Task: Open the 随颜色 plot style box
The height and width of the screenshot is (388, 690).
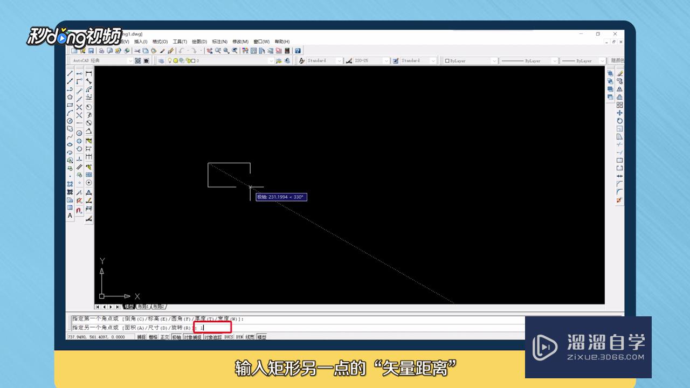Action: point(617,61)
